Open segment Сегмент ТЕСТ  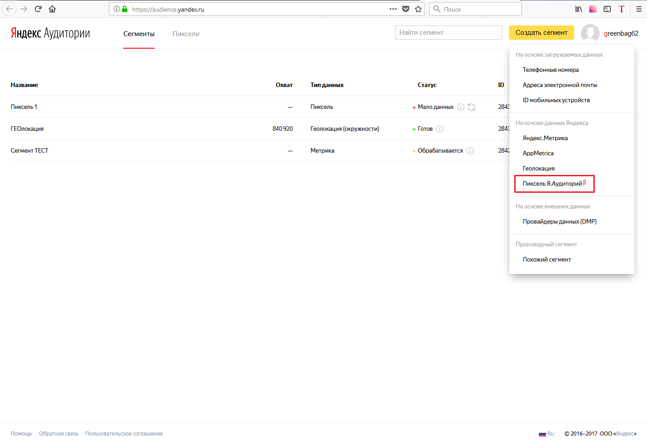point(29,150)
